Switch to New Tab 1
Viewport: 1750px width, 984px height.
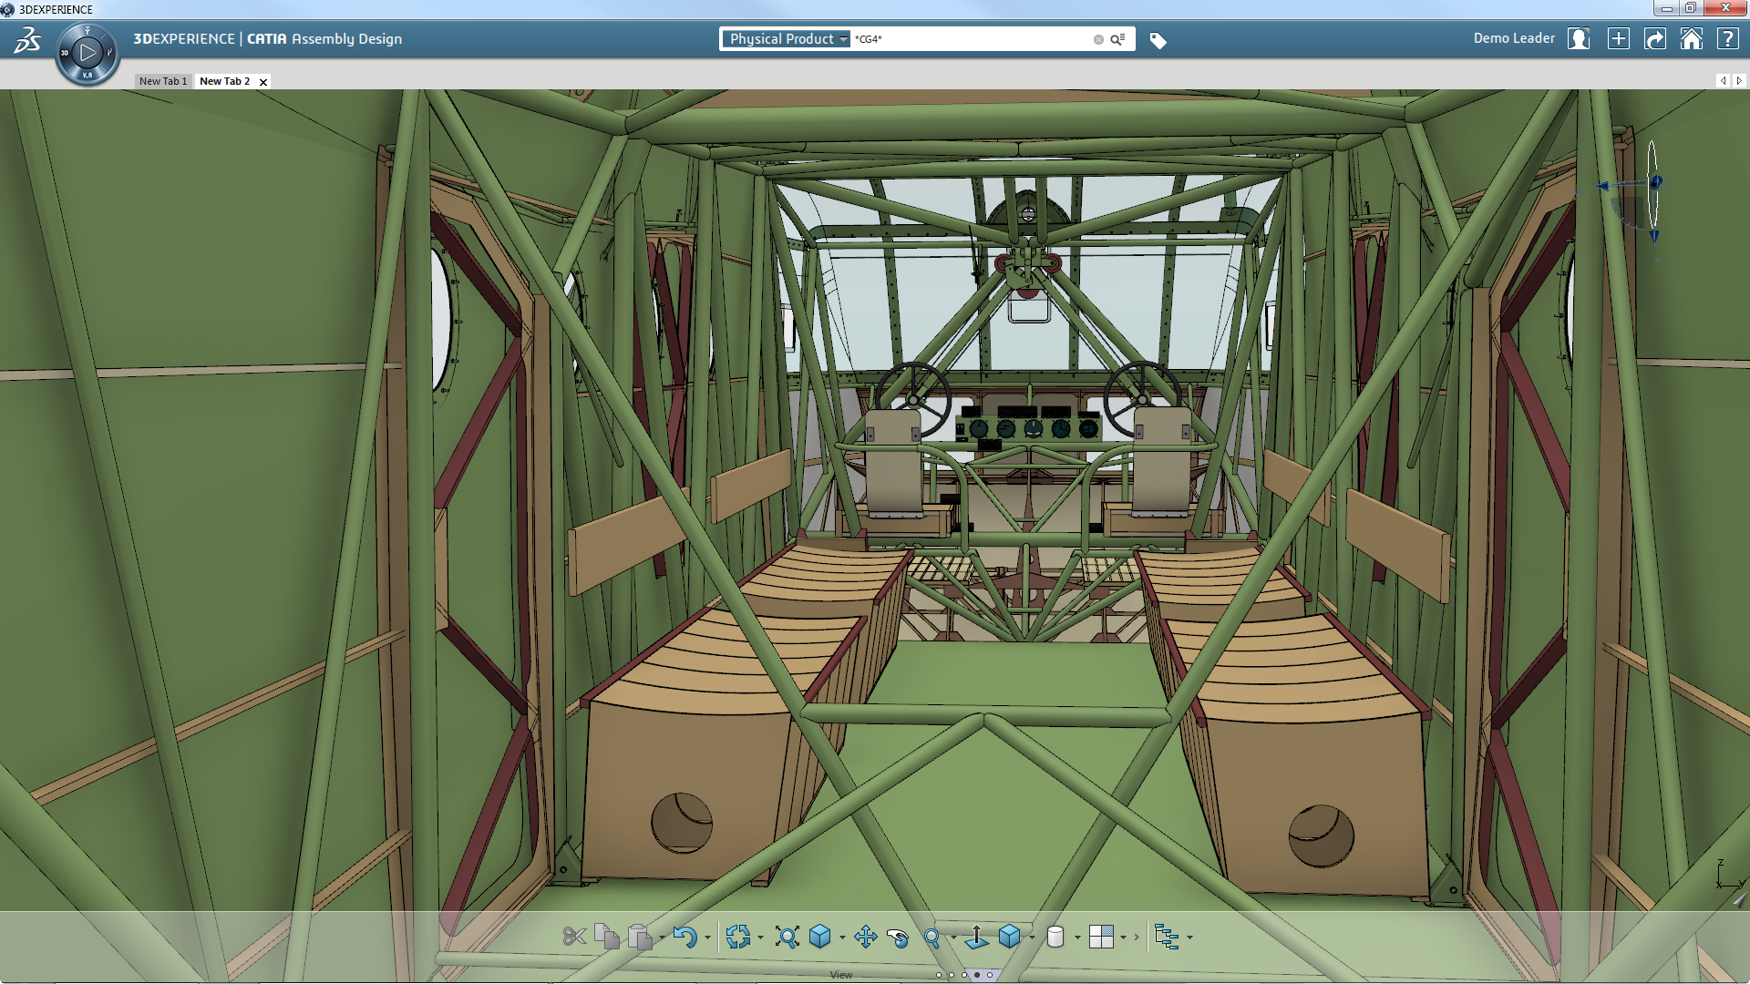coord(162,81)
